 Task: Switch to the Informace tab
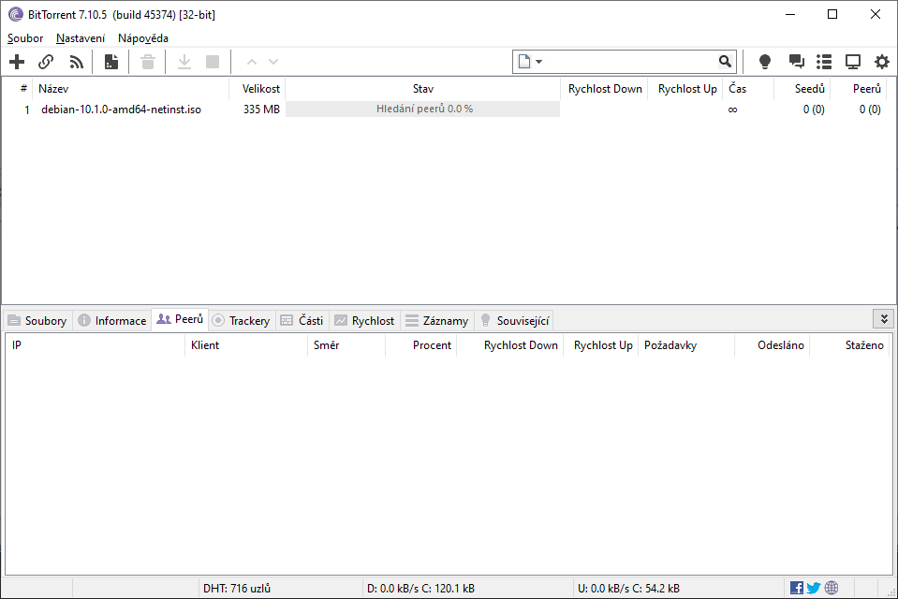(x=112, y=321)
